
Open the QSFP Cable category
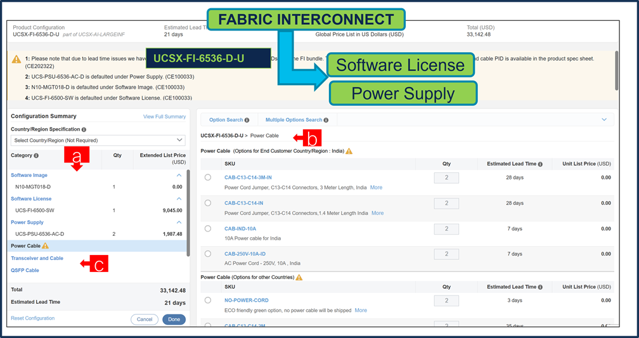[x=25, y=271]
